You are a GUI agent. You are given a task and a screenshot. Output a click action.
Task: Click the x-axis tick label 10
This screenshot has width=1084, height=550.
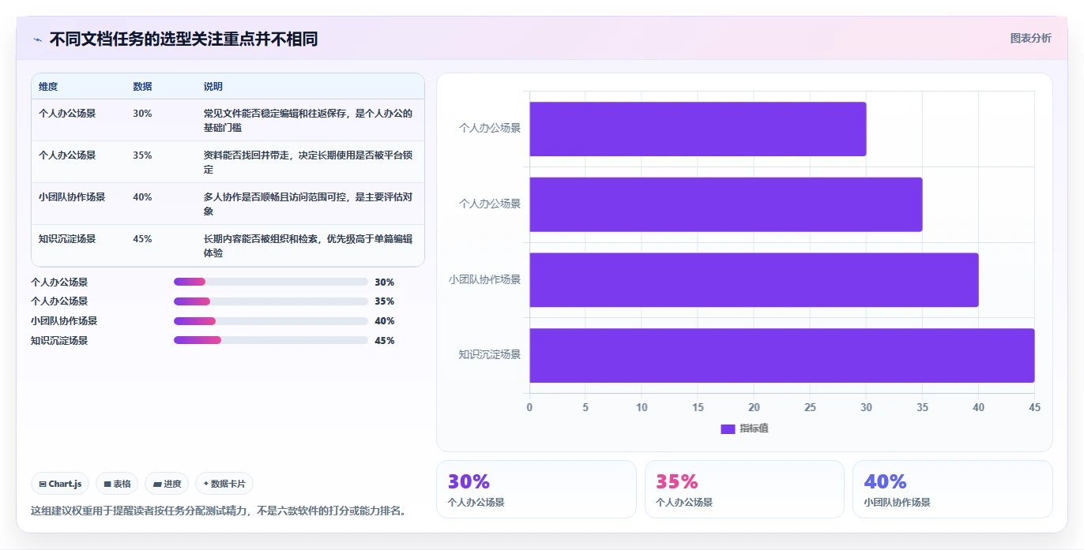pyautogui.click(x=642, y=407)
